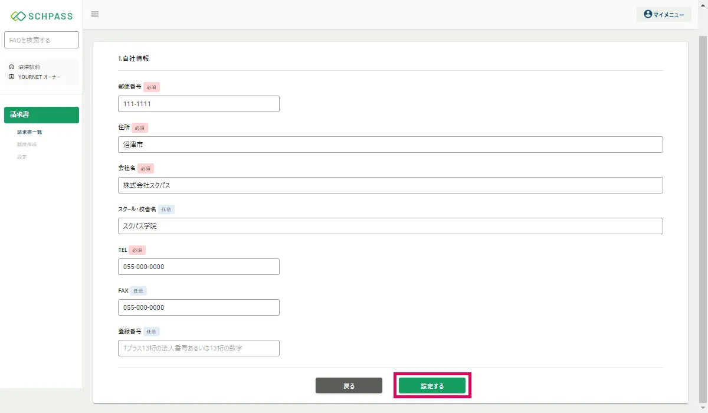Open 都度作成 in the sidebar
Viewport: 708px width, 413px height.
[x=27, y=145]
